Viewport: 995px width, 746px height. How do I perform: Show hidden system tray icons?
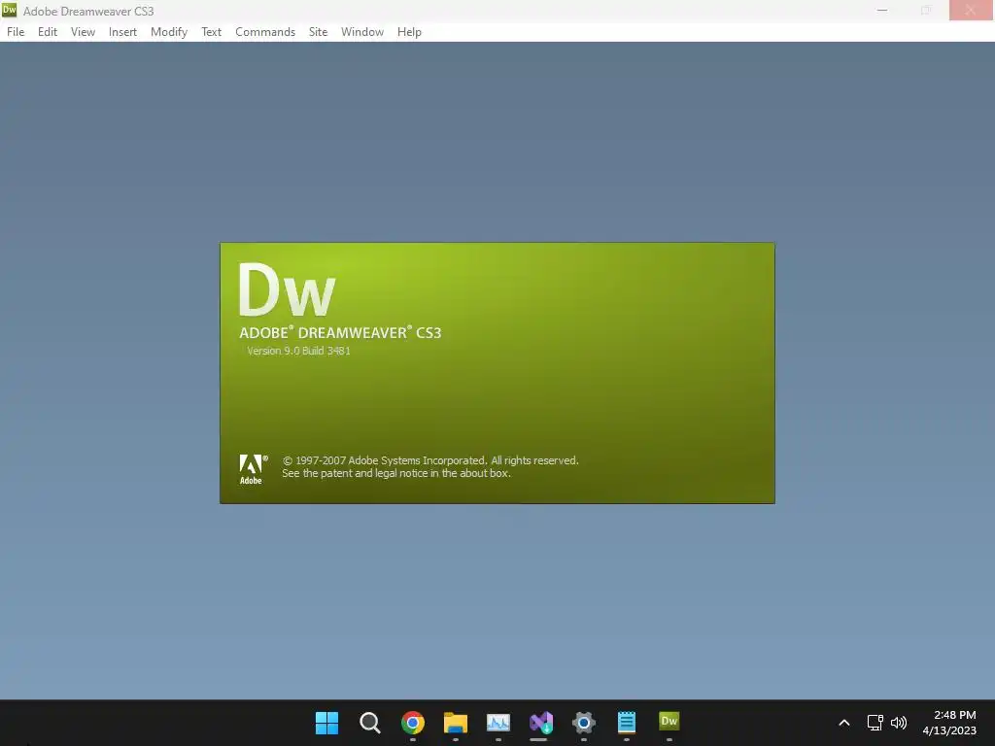tap(844, 723)
